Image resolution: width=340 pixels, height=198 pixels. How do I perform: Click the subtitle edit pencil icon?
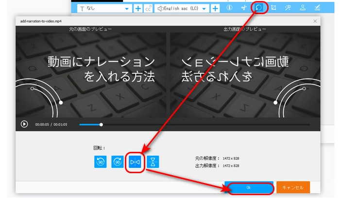click(x=317, y=8)
